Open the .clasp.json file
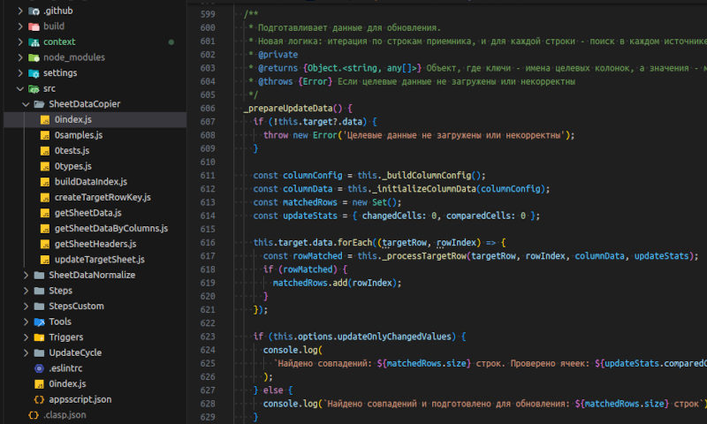The height and width of the screenshot is (424, 707). click(x=65, y=415)
